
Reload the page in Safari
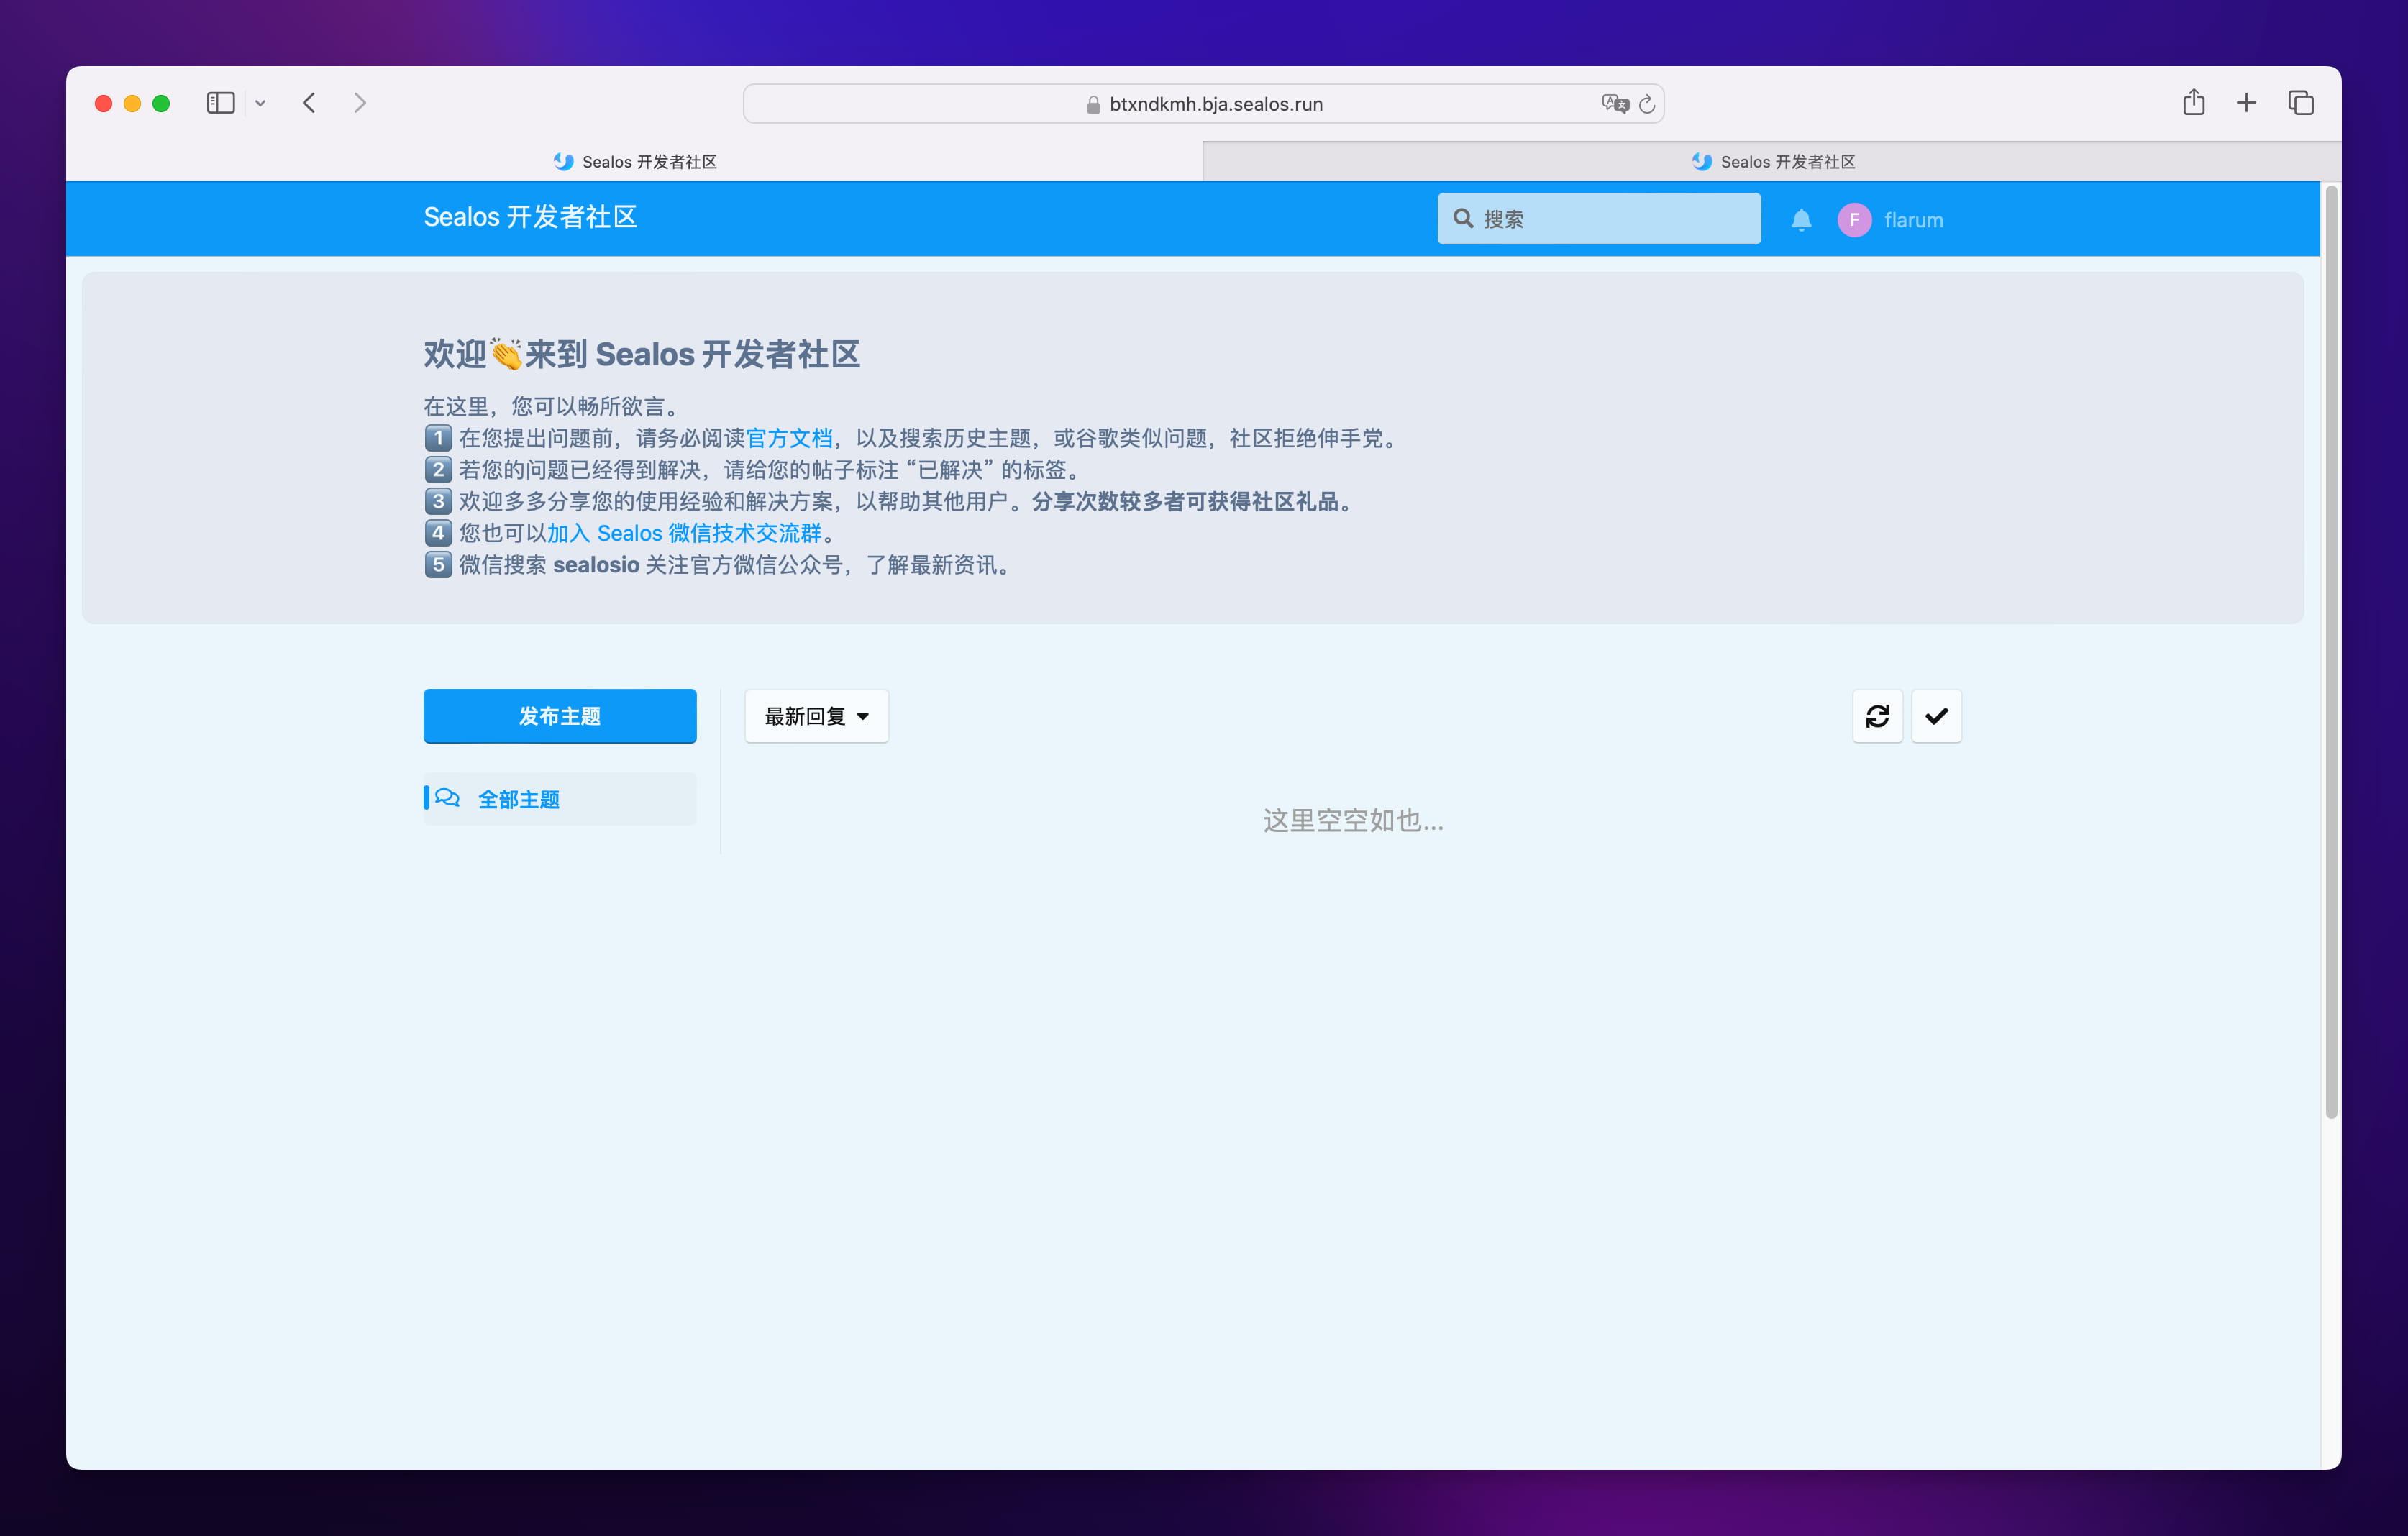[1647, 104]
